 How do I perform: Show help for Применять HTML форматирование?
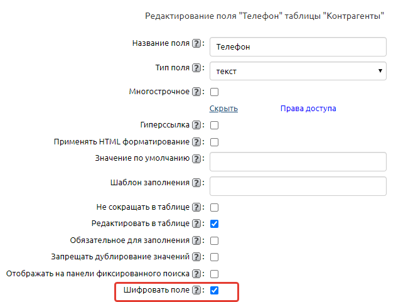(x=196, y=143)
